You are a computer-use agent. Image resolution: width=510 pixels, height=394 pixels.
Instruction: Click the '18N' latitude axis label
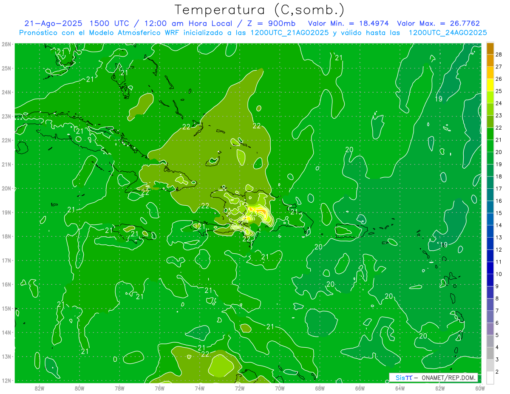(x=6, y=236)
